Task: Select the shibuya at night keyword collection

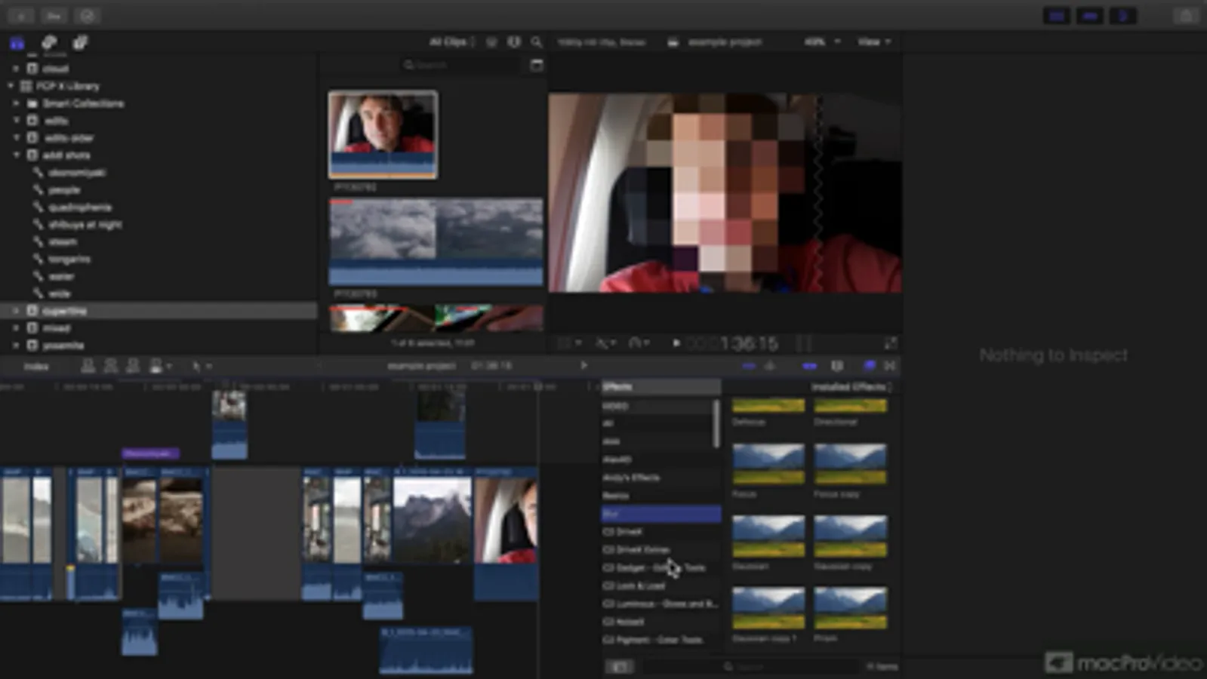Action: coord(85,225)
